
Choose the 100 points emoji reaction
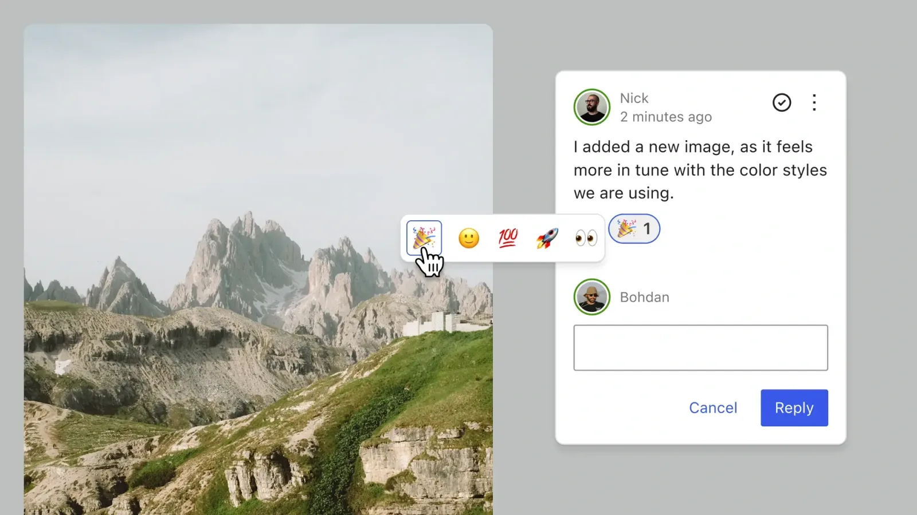[x=508, y=238]
